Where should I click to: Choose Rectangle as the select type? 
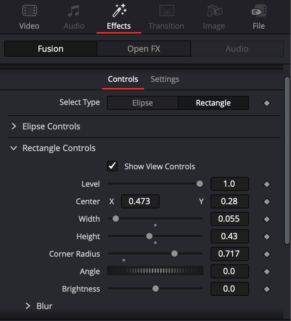pyautogui.click(x=213, y=103)
